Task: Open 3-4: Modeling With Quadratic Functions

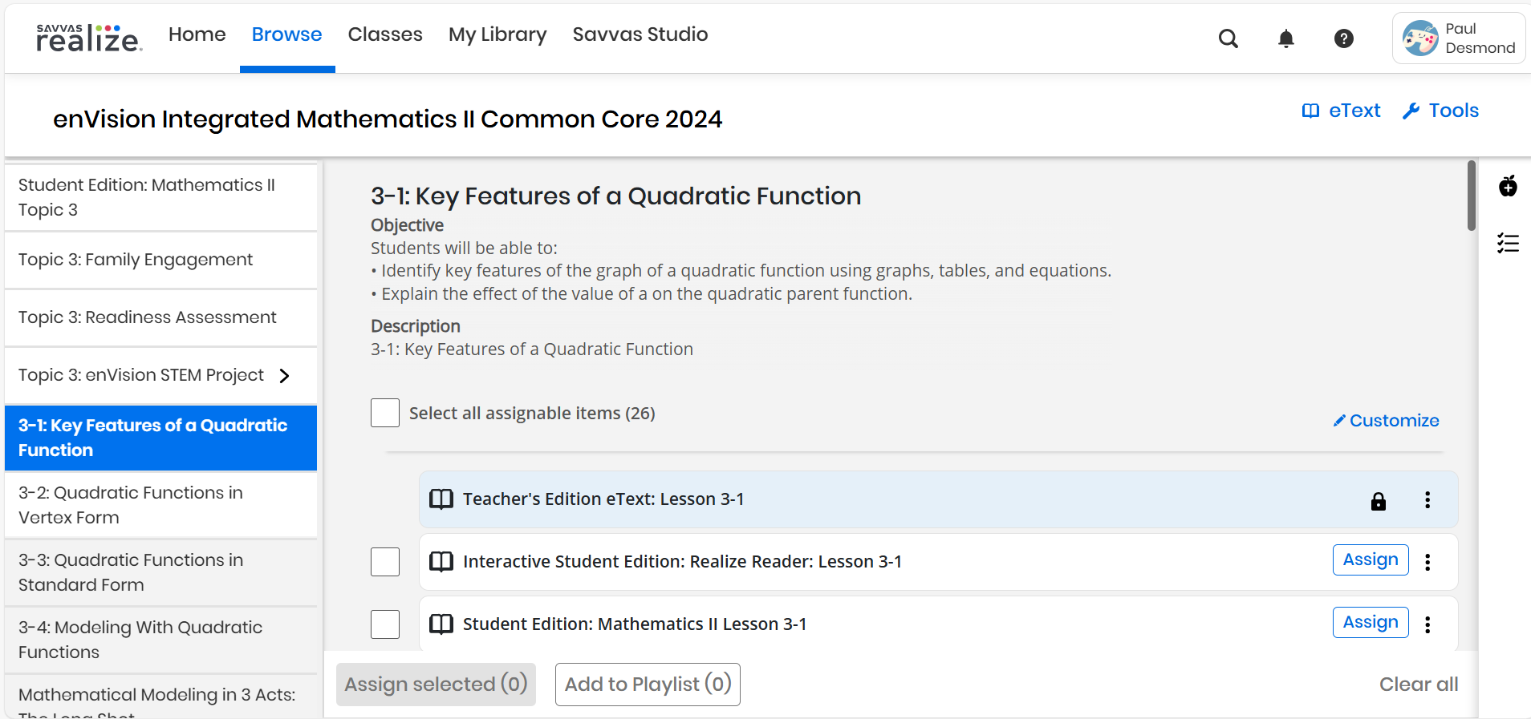Action: [x=160, y=640]
